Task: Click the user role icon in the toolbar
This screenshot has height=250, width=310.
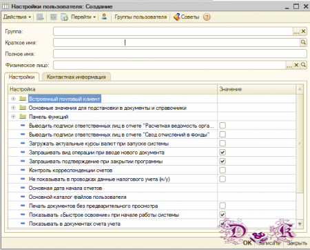Action: pos(104,17)
